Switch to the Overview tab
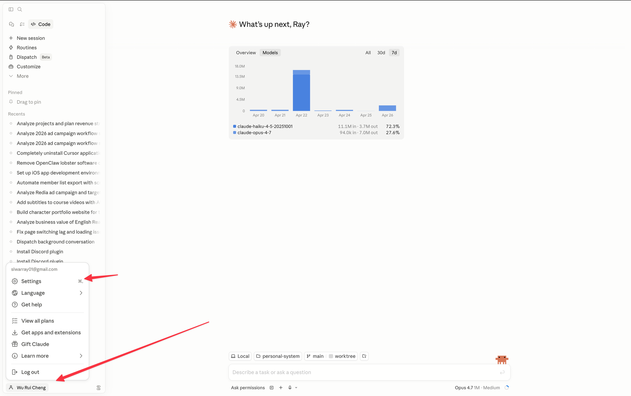Screen dimensions: 631x396 click(246, 53)
